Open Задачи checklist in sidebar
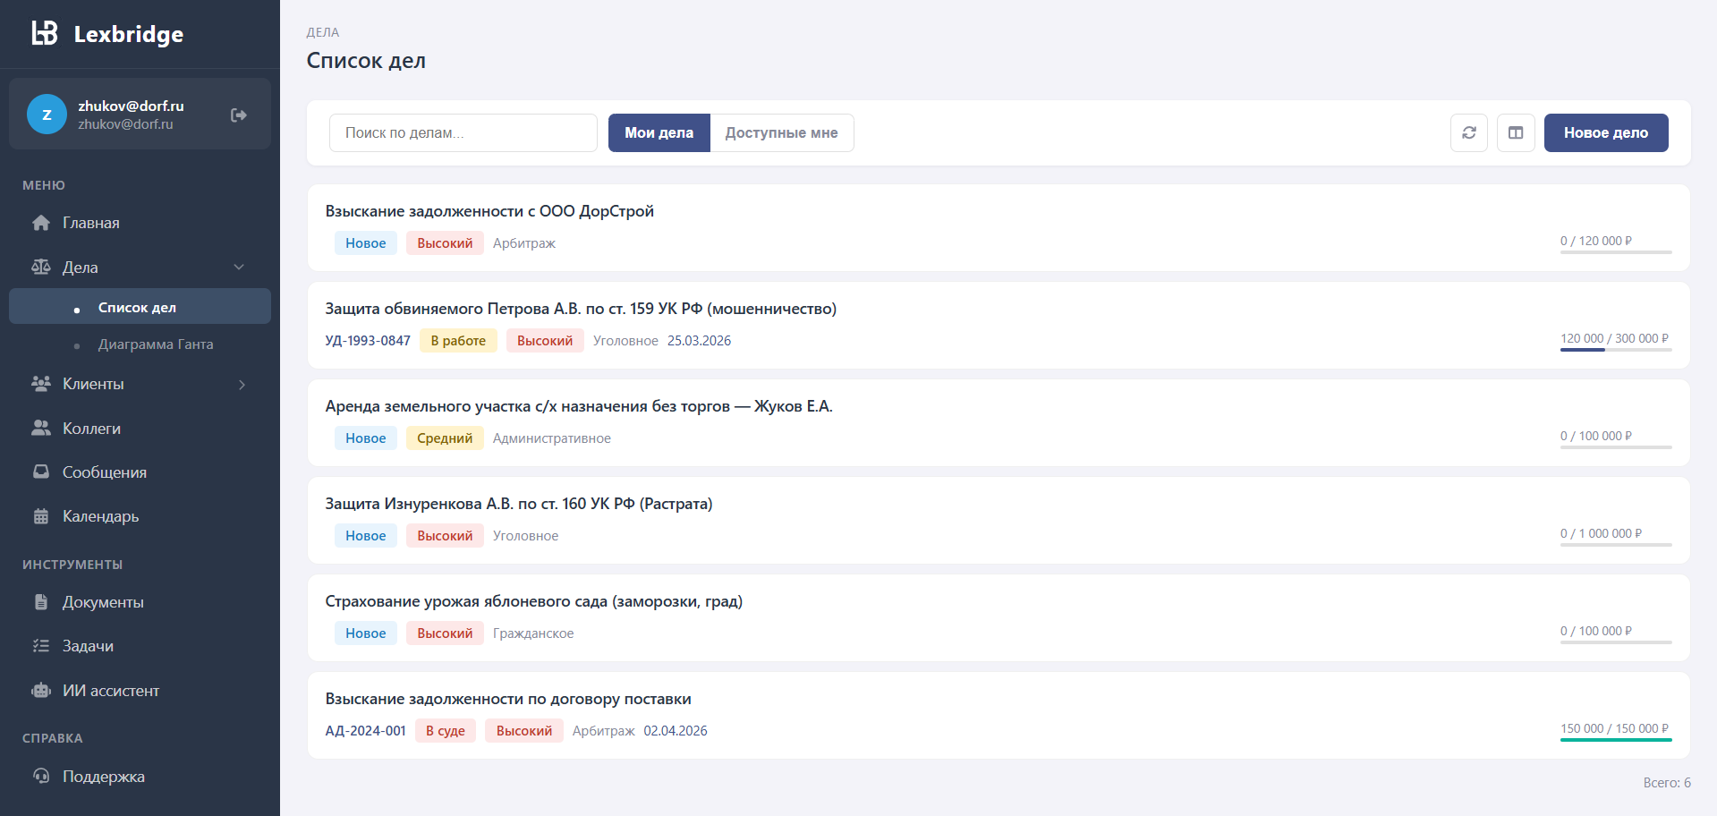This screenshot has height=816, width=1717. 88,646
